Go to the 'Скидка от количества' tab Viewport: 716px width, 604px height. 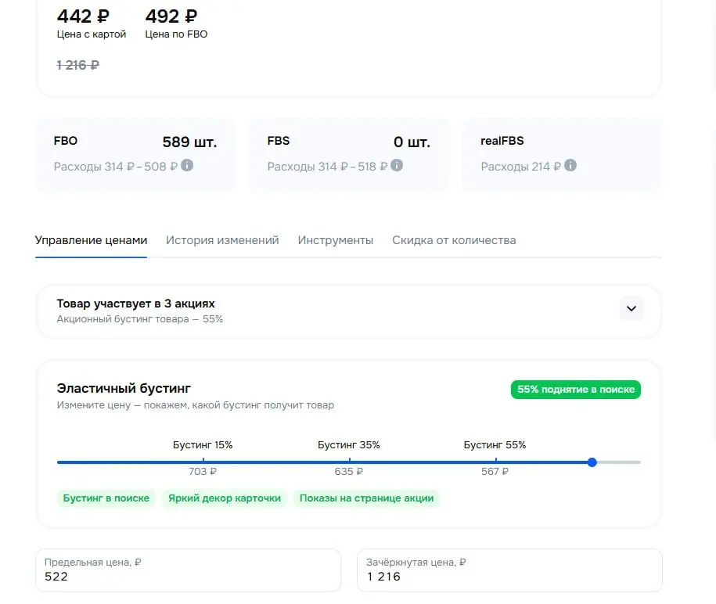coord(454,240)
